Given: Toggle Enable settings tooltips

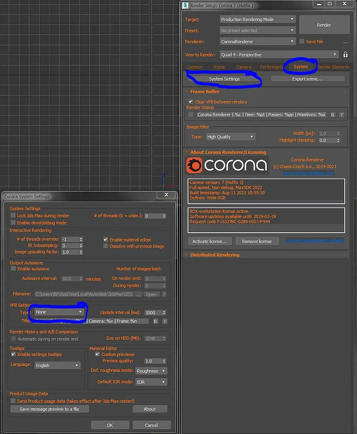Looking at the screenshot, I should tap(13, 354).
